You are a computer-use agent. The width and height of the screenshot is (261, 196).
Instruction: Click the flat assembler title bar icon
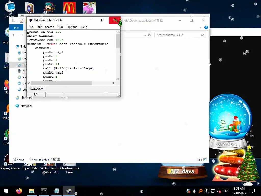click(x=31, y=20)
